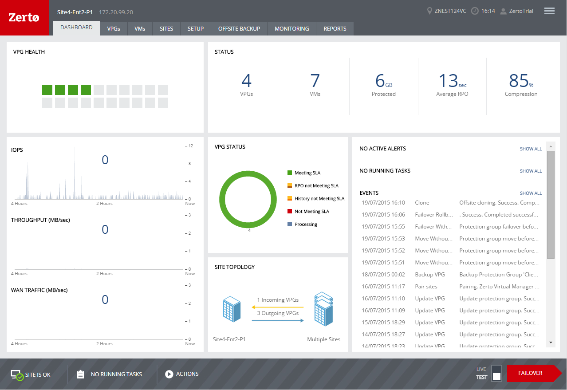Screen dimensions: 567x390
Task: Click the events panel scrollbar down arrow
Action: tap(551, 343)
